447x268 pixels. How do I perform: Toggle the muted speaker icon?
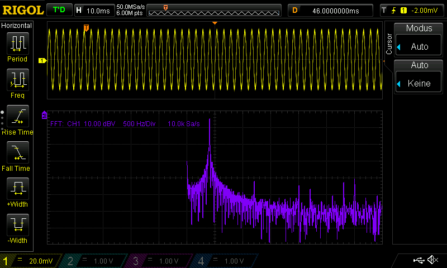[x=432, y=260]
